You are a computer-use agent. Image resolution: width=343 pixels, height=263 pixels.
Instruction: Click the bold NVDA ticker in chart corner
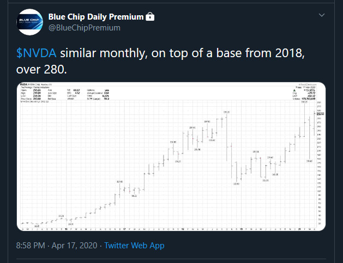23,84
